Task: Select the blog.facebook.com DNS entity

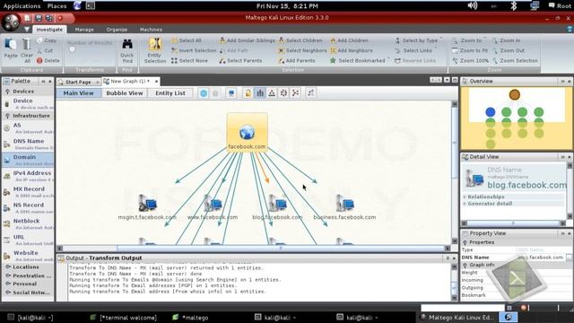Action: (x=277, y=207)
